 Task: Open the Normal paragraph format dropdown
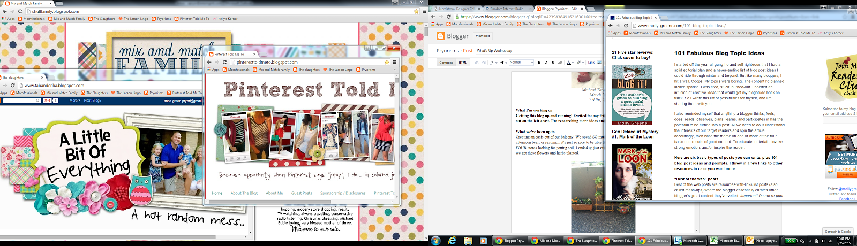coord(521,63)
